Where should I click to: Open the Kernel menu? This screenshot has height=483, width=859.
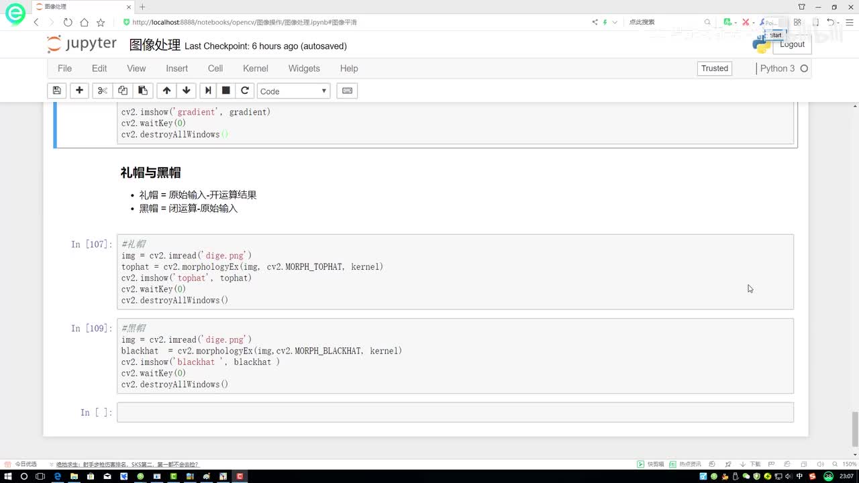tap(256, 68)
